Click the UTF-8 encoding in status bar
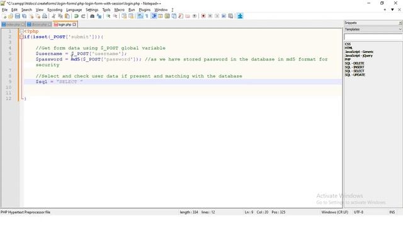Image resolution: width=403 pixels, height=227 pixels. tap(358, 212)
